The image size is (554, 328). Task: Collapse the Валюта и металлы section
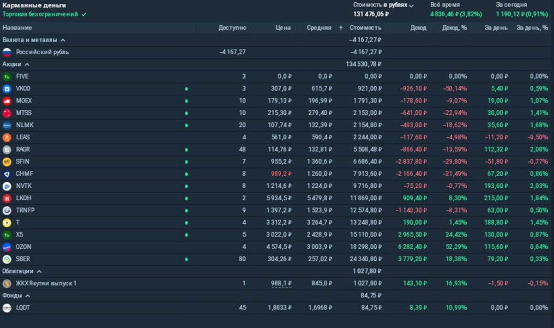click(63, 40)
